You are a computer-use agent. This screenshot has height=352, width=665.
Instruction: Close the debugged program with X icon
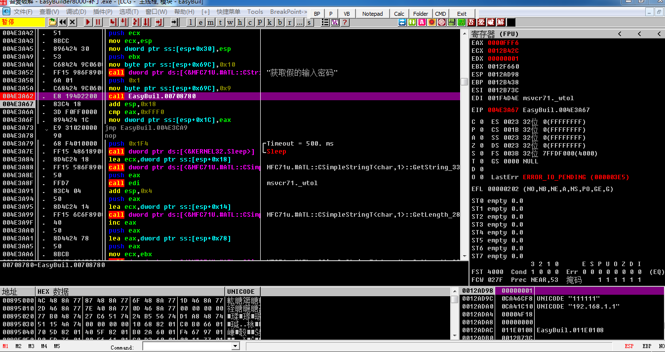73,22
